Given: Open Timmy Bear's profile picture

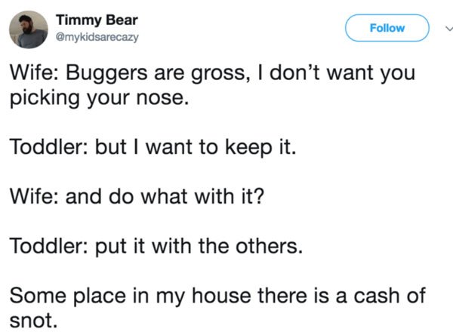Looking at the screenshot, I should pyautogui.click(x=29, y=29).
